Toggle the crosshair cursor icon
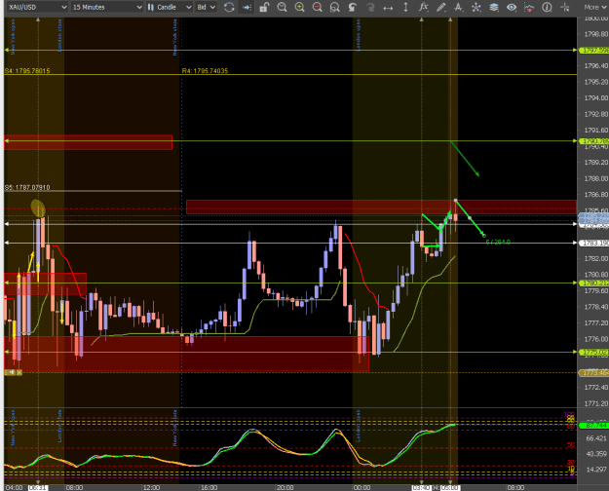Viewport: 609px width, 491px height. [x=564, y=7]
